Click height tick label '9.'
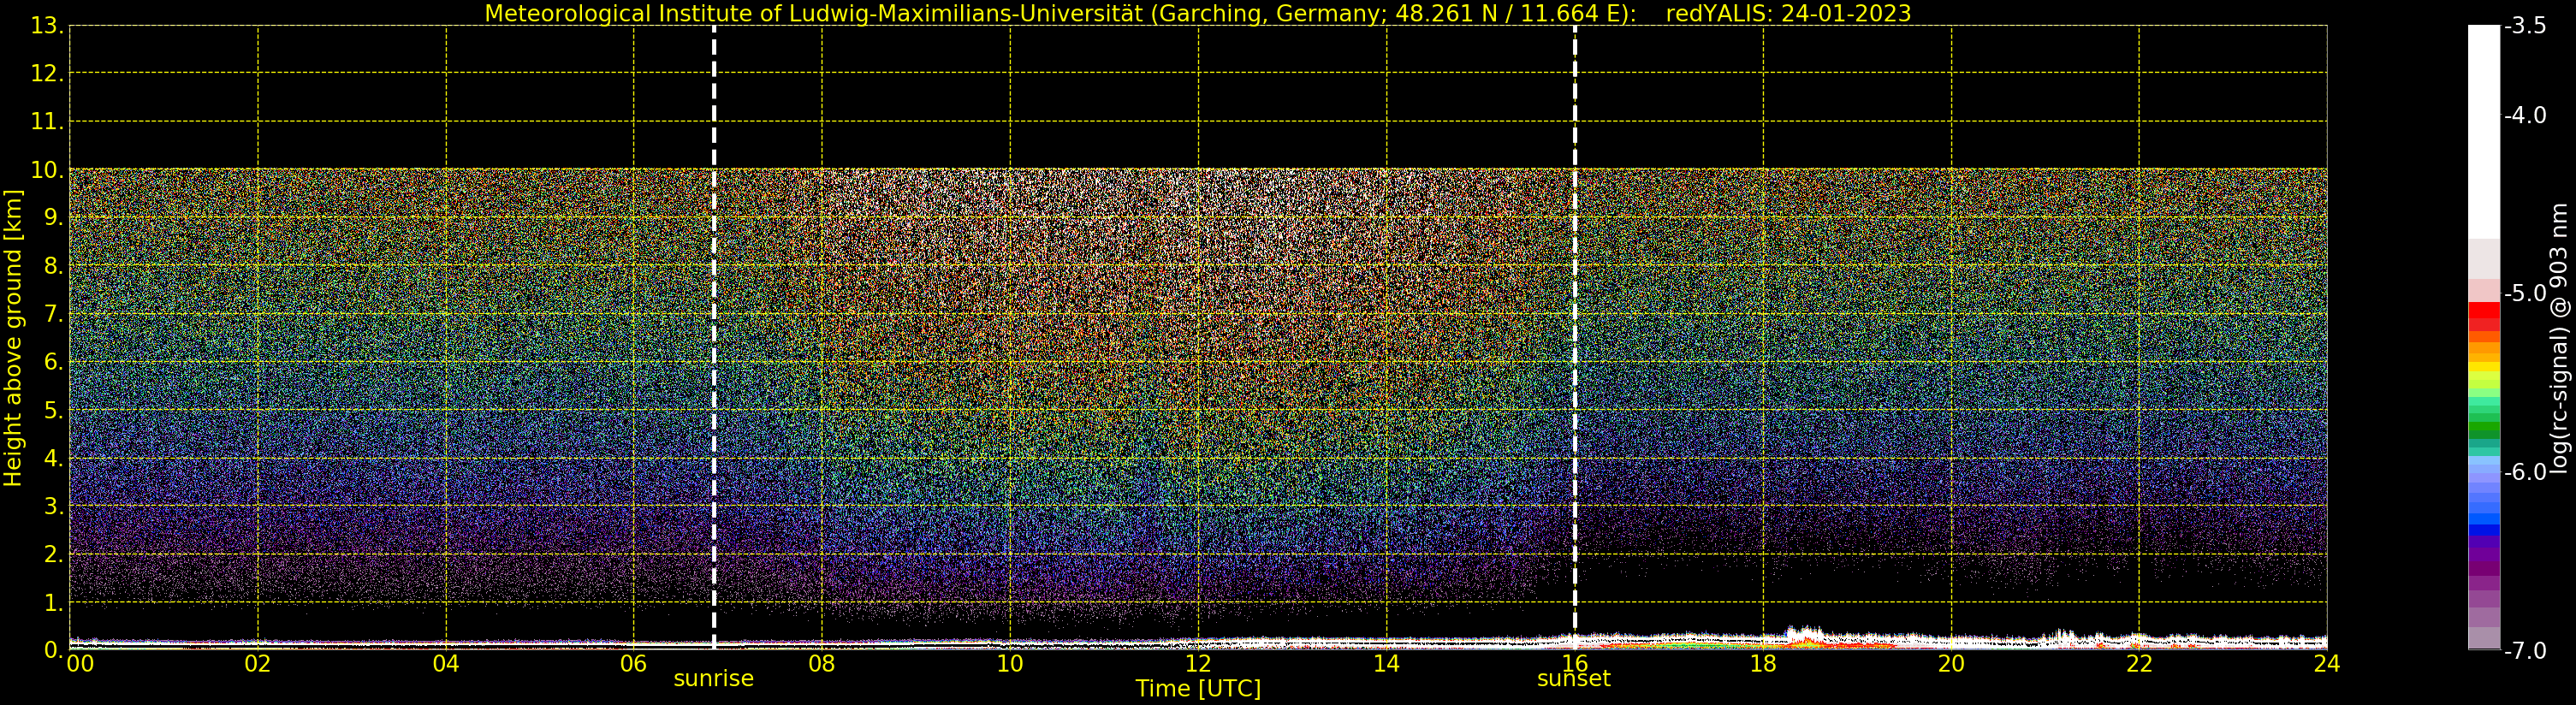 53,218
